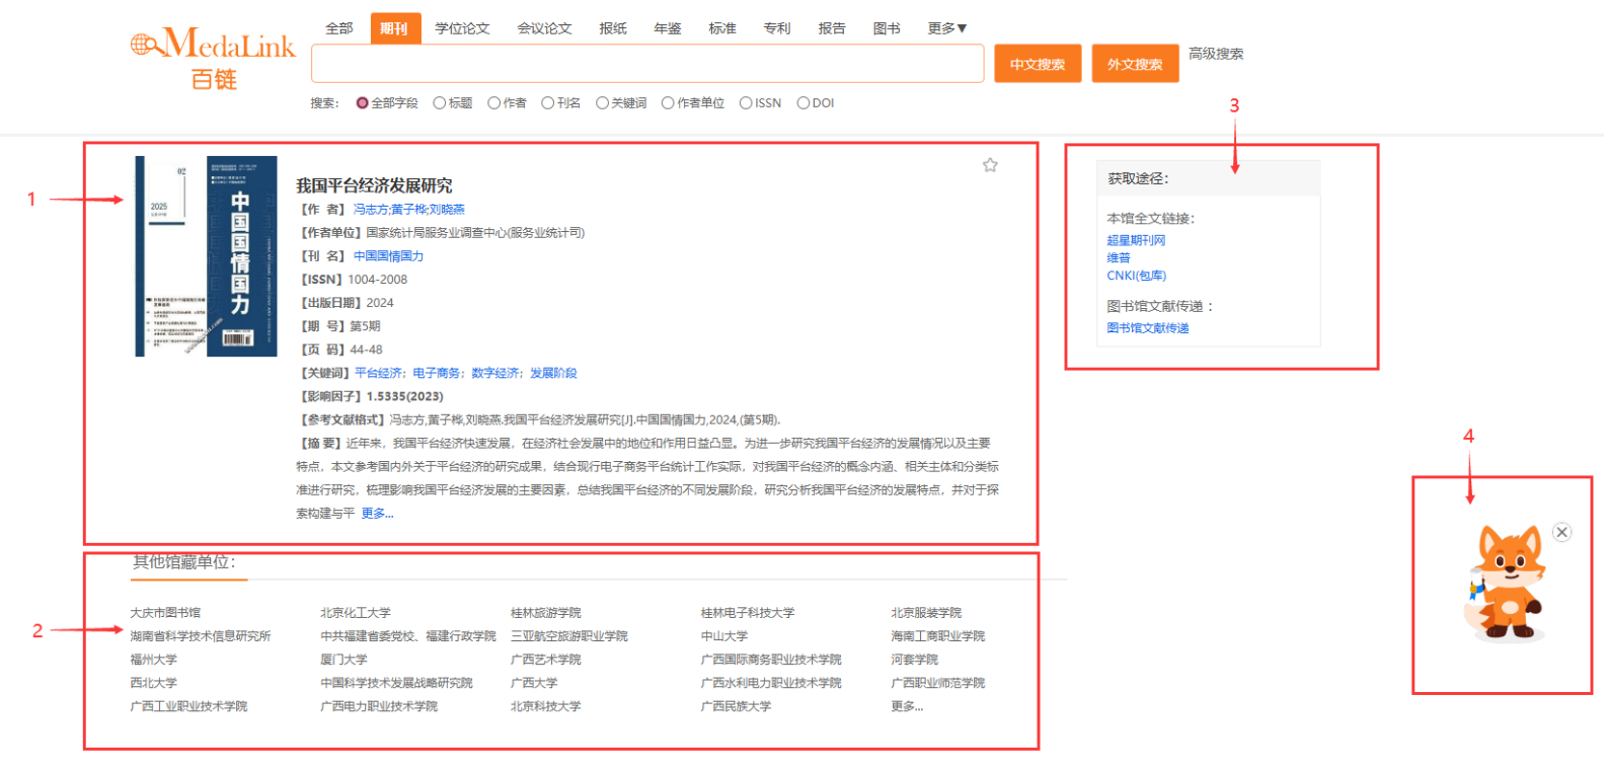Click holding library 河套学院
1604x770 pixels.
pos(914,660)
